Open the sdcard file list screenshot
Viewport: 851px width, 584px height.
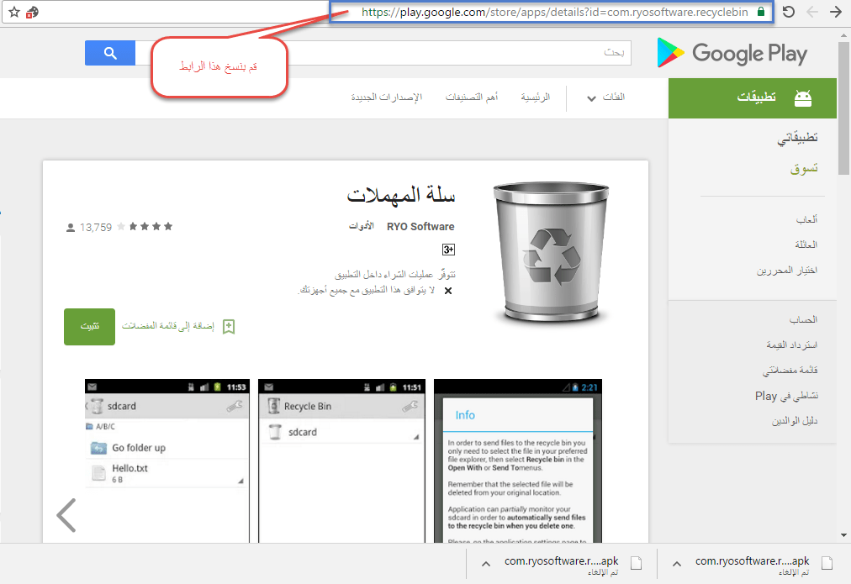[x=167, y=461]
